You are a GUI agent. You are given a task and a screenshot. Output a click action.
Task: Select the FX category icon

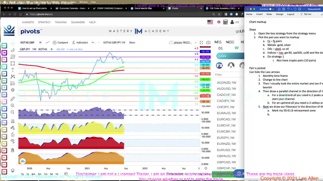point(219,66)
